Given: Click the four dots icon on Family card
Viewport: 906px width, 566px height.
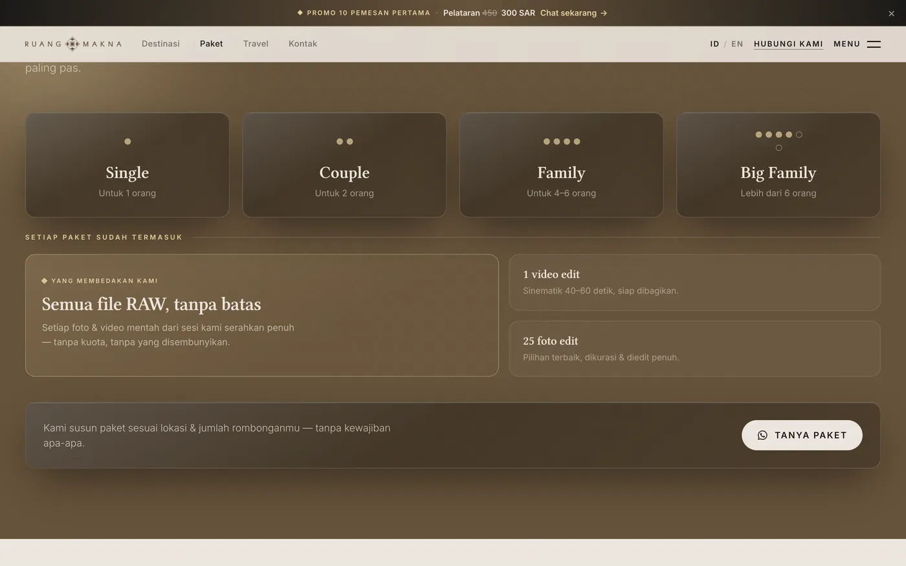Looking at the screenshot, I should pos(562,142).
